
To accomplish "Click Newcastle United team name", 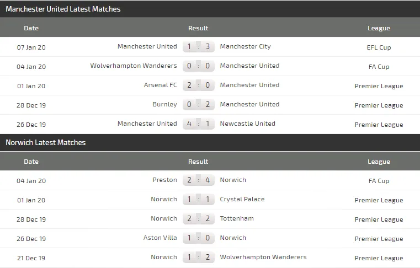I will tap(247, 124).
